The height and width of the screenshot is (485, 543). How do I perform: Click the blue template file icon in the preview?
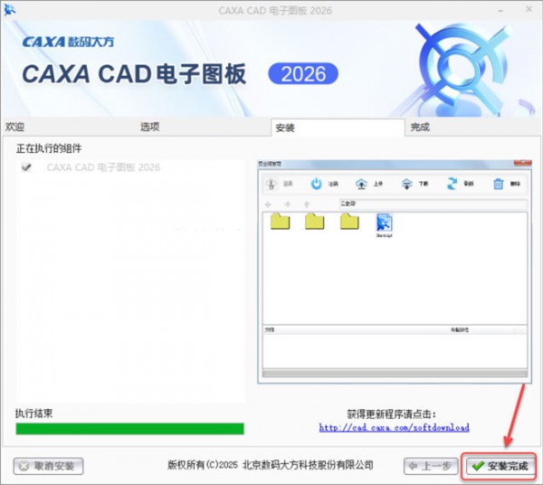click(384, 223)
